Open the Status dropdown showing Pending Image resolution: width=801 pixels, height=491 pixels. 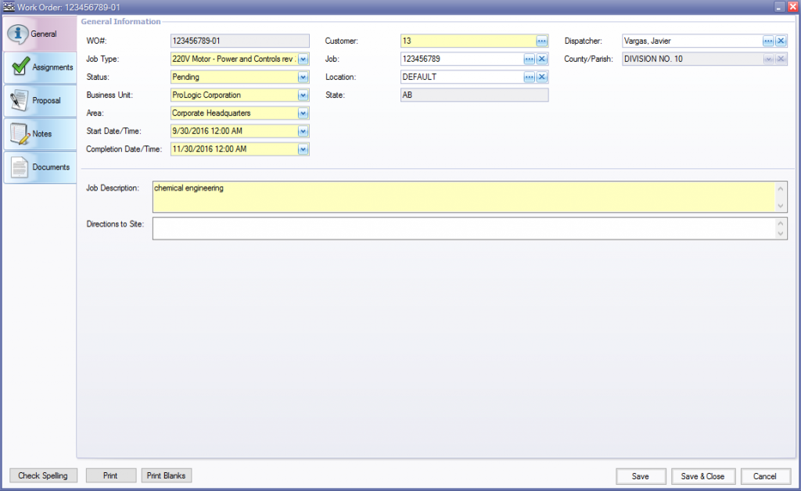point(303,76)
